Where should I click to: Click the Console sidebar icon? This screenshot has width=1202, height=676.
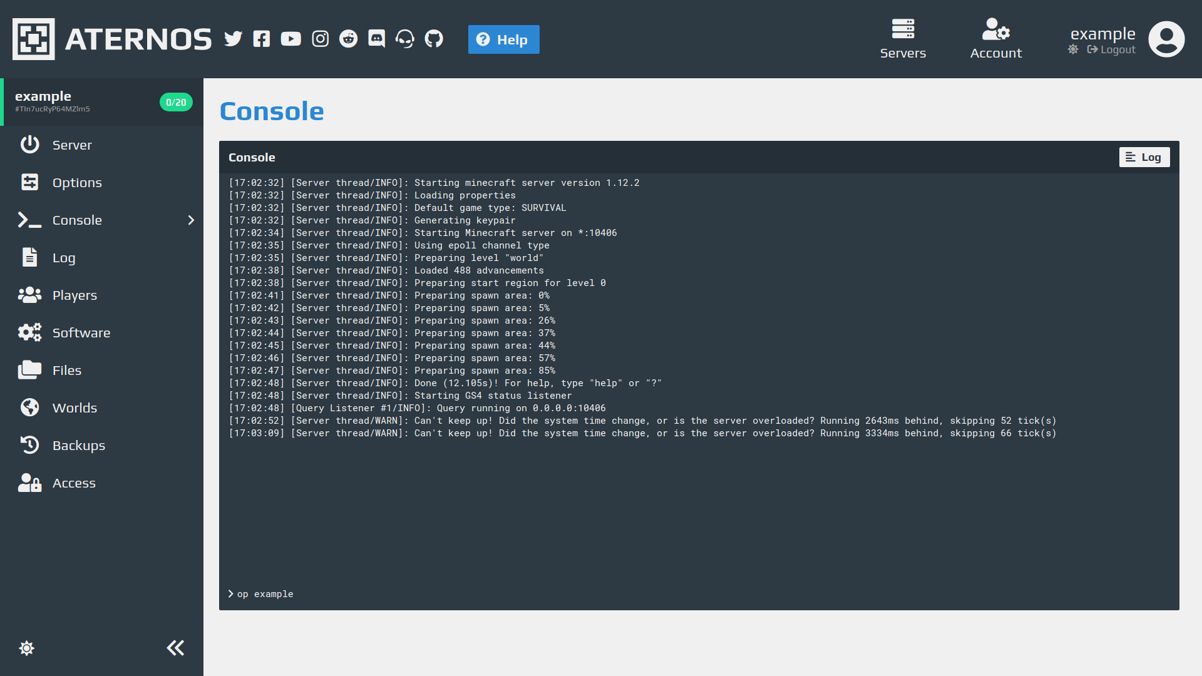click(29, 220)
